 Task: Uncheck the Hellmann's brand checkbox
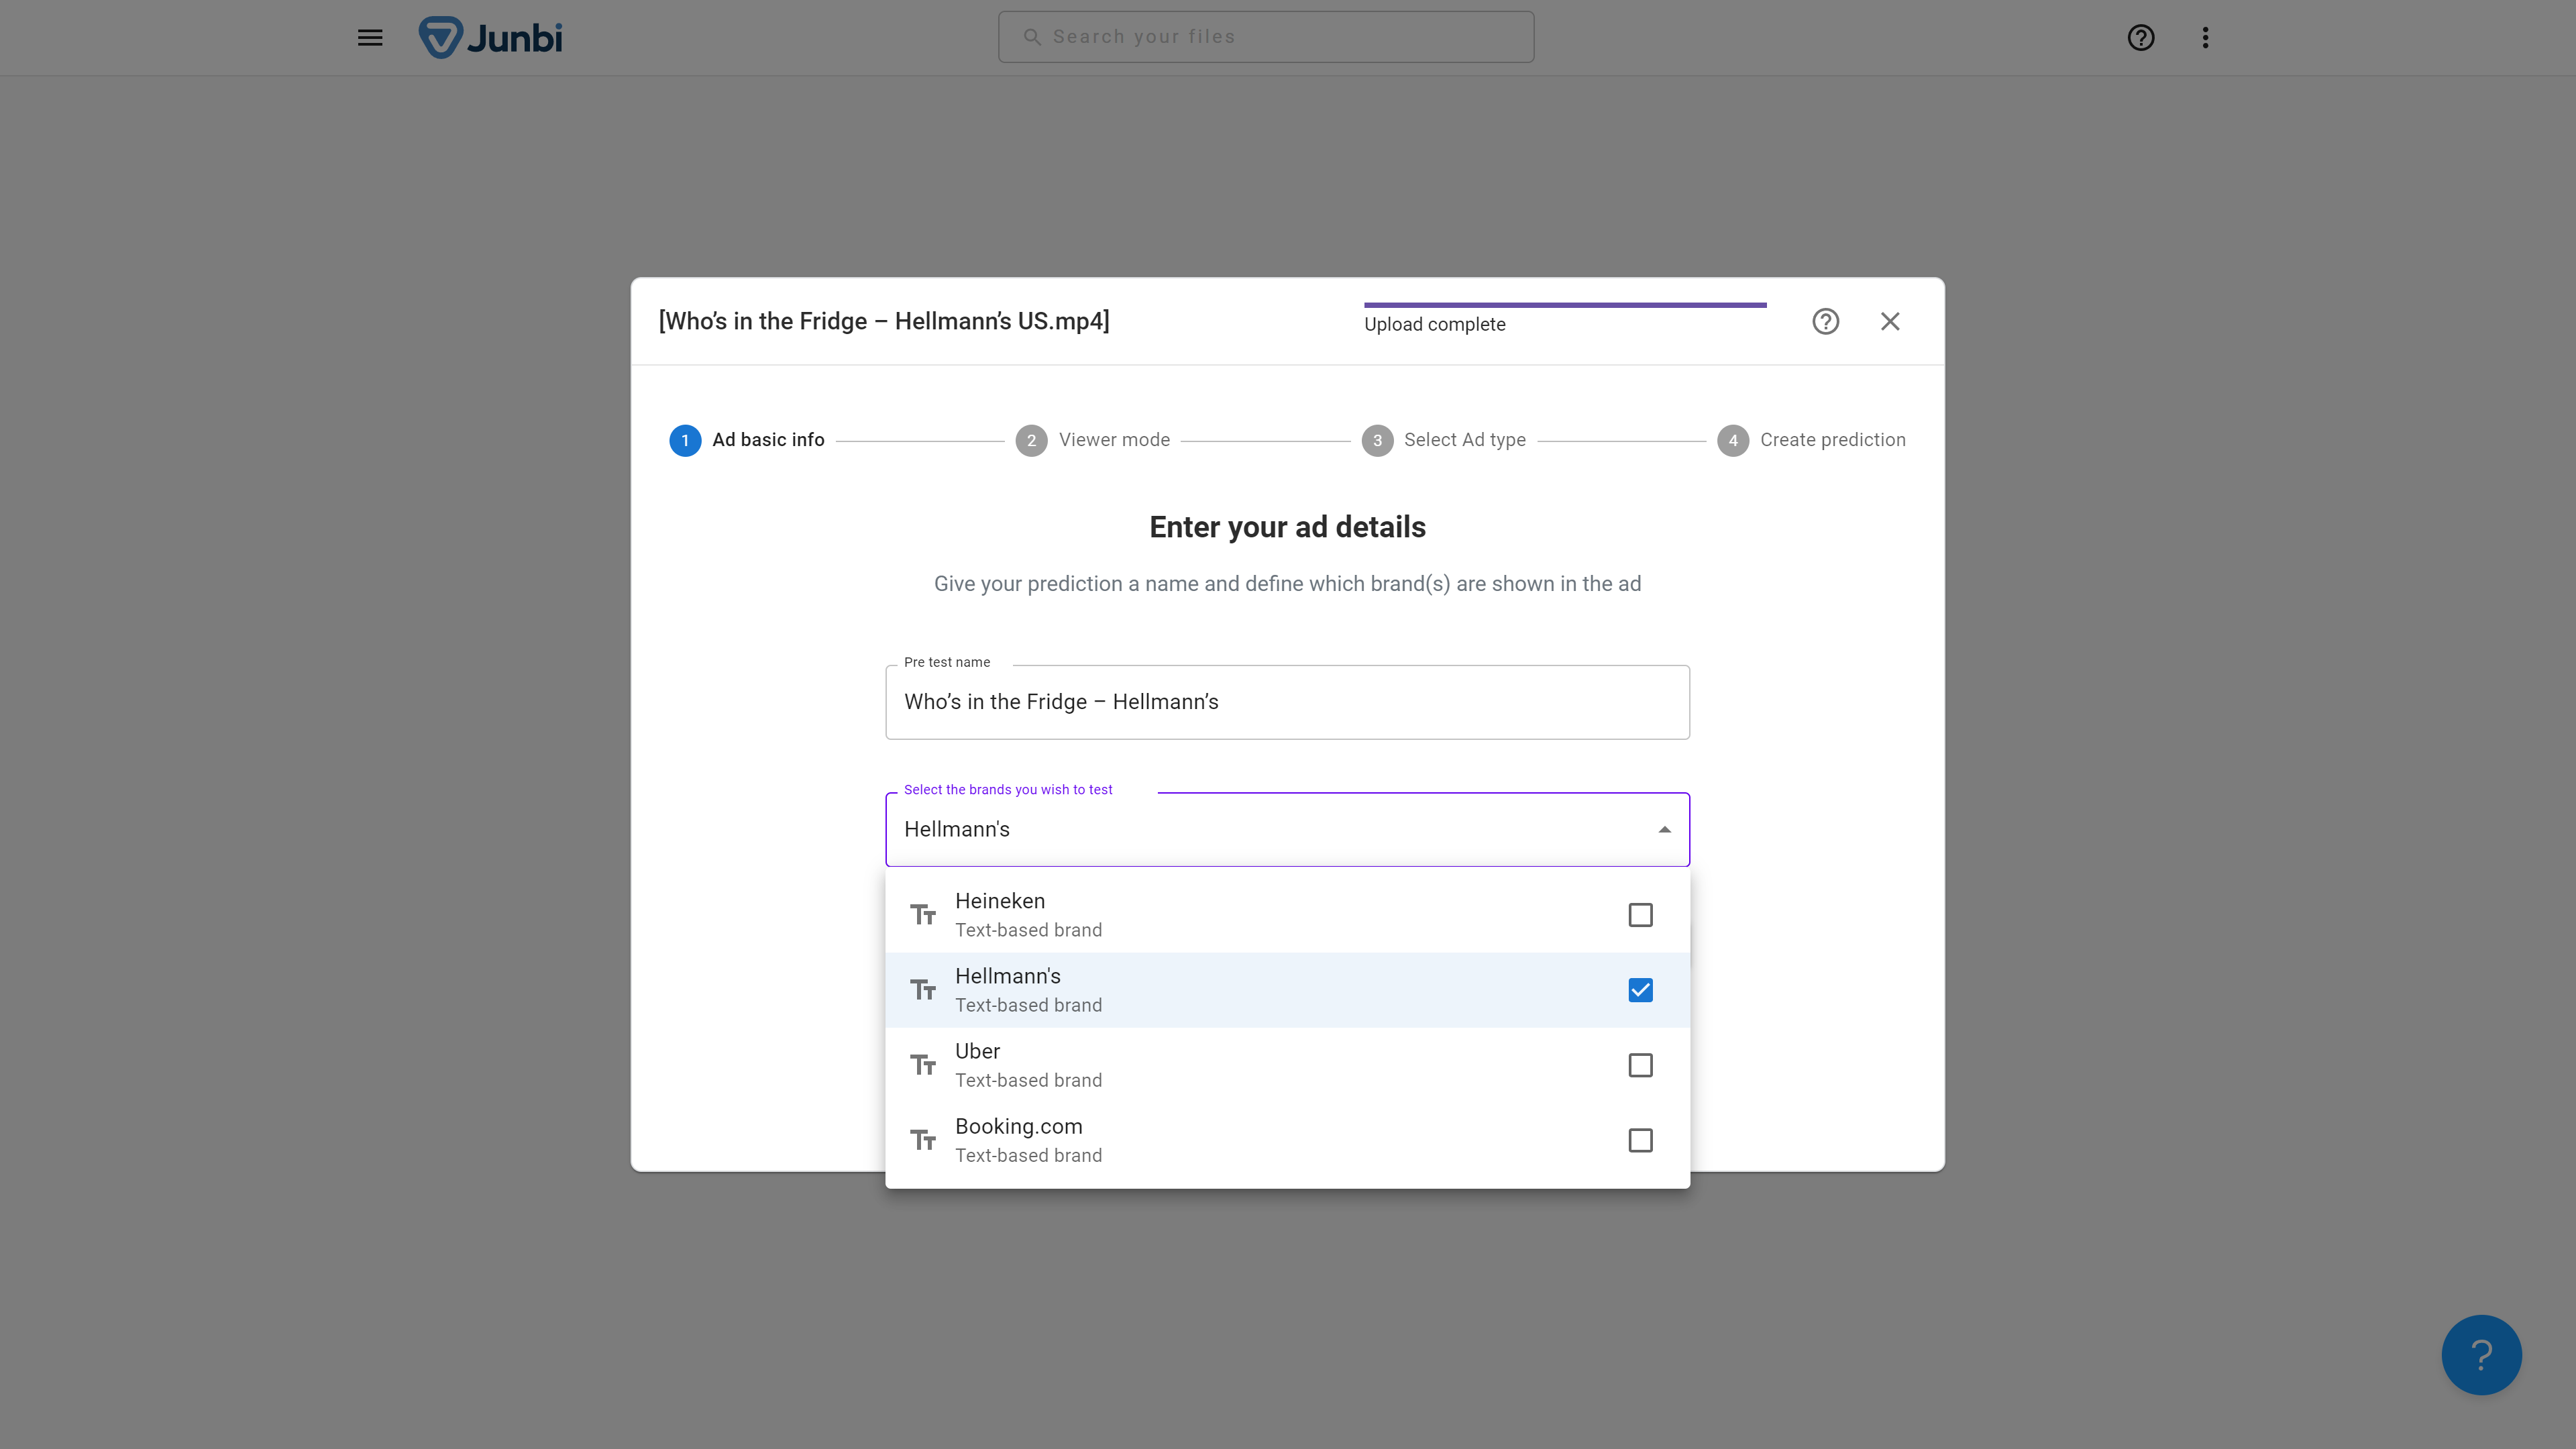[x=1640, y=989]
